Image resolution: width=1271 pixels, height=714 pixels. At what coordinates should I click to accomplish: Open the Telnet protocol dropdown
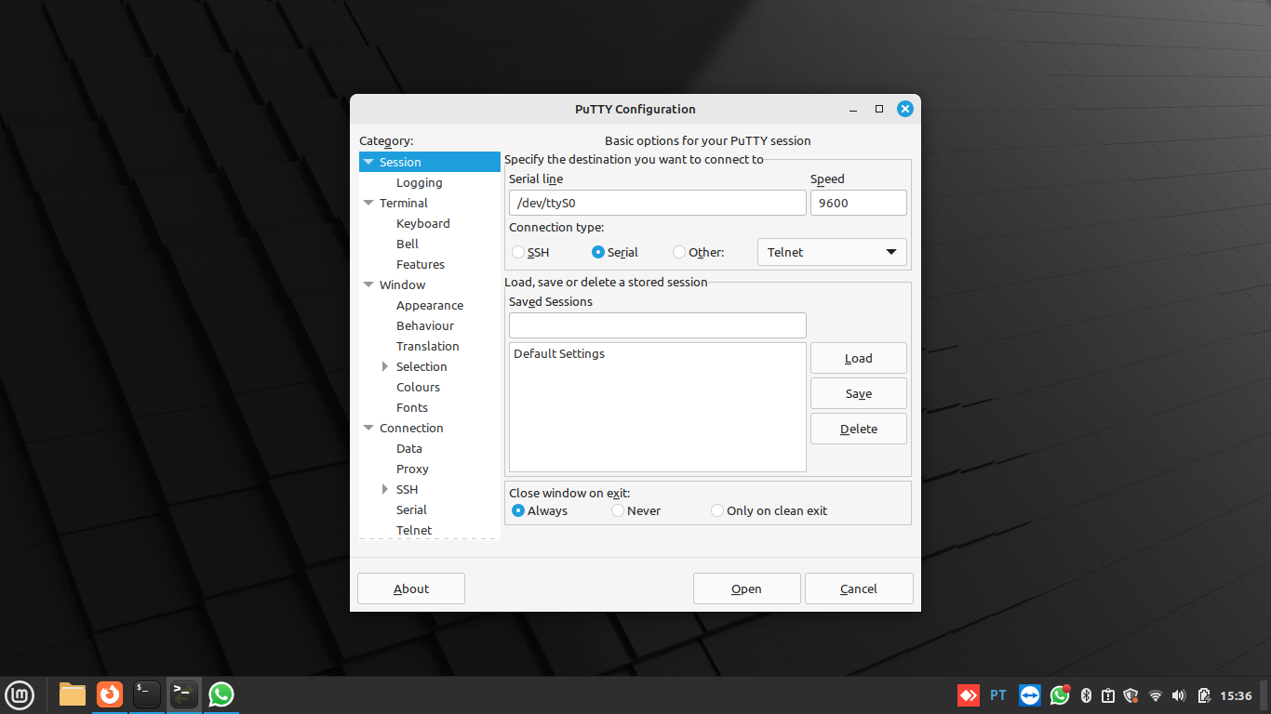click(832, 252)
